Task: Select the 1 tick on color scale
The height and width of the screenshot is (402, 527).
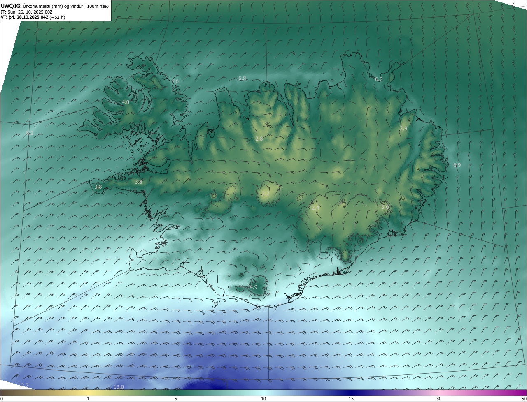Action: [x=88, y=399]
